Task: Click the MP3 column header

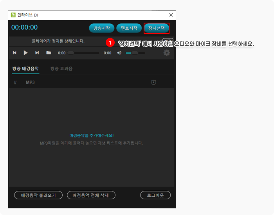Action: click(x=30, y=82)
